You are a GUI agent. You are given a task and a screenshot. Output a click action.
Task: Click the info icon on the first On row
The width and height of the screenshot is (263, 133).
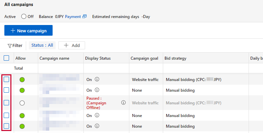97,79
